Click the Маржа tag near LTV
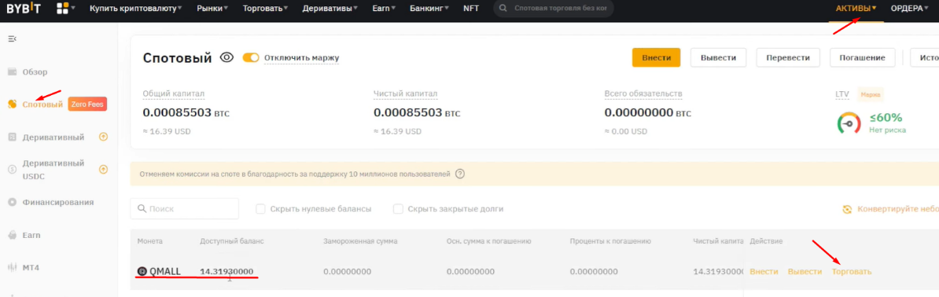Image resolution: width=939 pixels, height=297 pixels. click(x=871, y=94)
